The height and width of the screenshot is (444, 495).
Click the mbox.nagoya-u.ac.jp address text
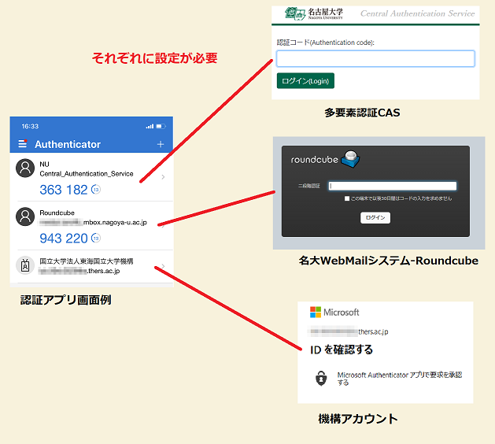(x=115, y=222)
